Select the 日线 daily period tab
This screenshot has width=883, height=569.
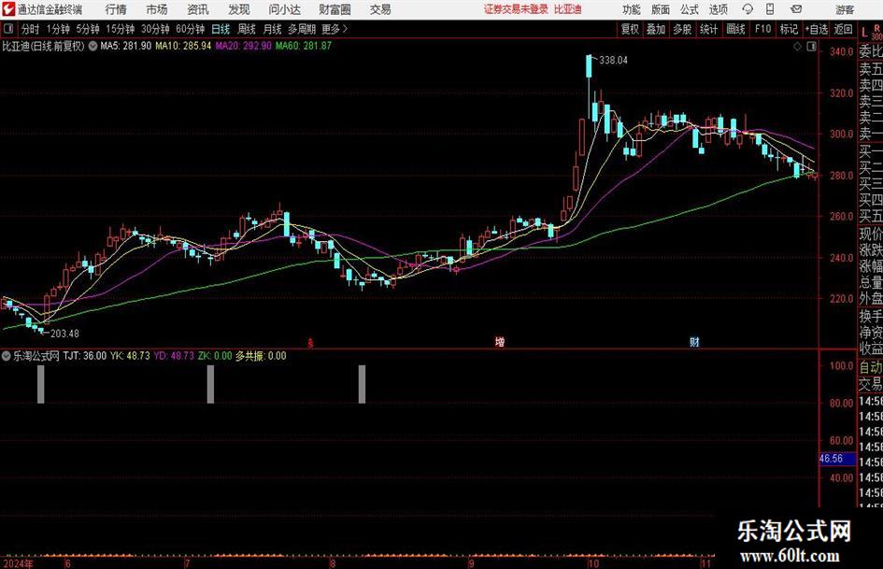point(221,29)
